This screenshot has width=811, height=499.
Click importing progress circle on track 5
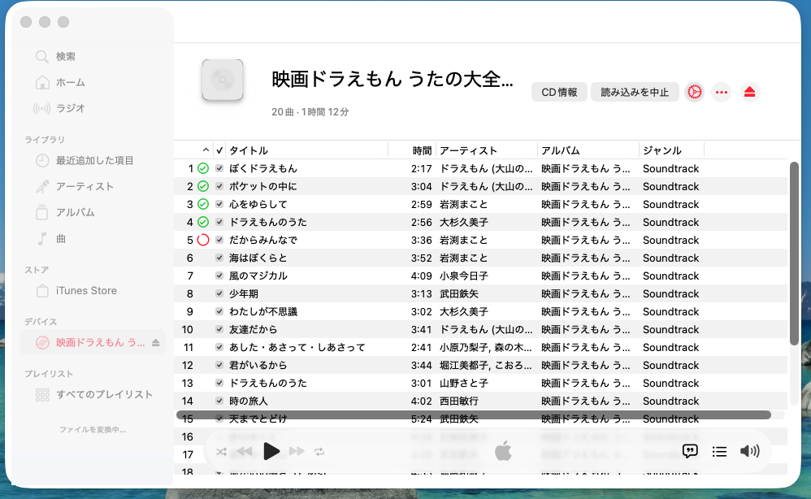[x=203, y=240]
